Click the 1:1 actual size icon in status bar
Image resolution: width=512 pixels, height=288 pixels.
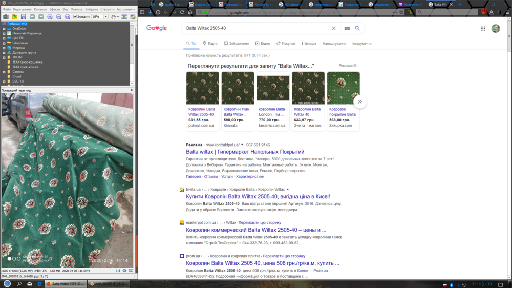pyautogui.click(x=118, y=271)
